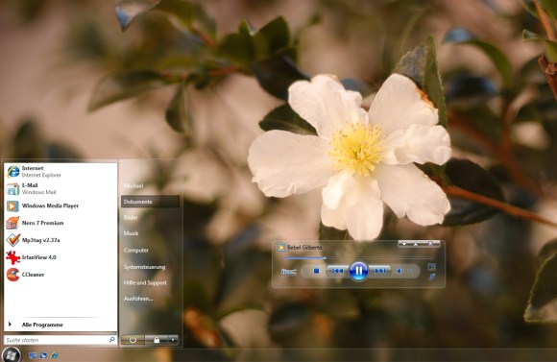Open the media player down-arrow menu
The height and width of the screenshot is (362, 557).
pyautogui.click(x=404, y=244)
